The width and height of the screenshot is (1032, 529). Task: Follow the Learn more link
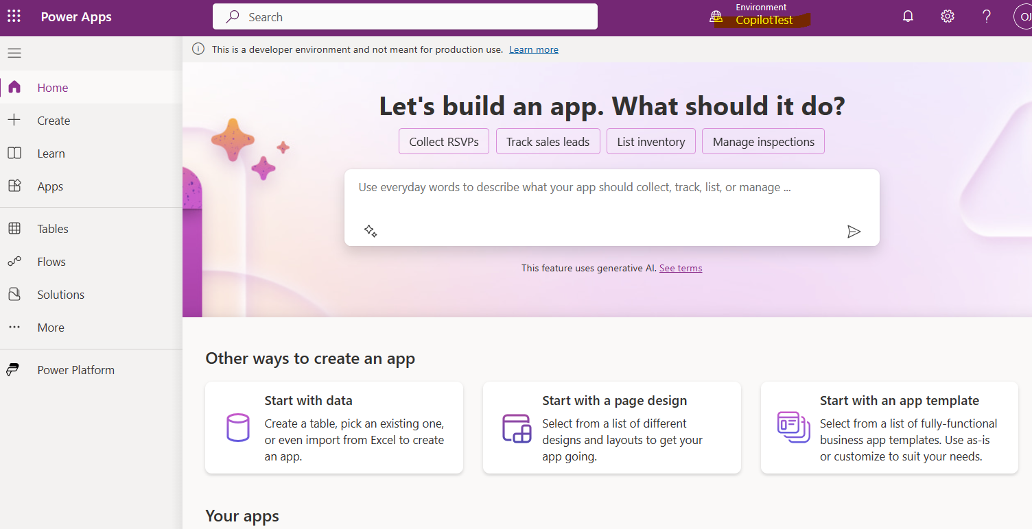tap(533, 49)
